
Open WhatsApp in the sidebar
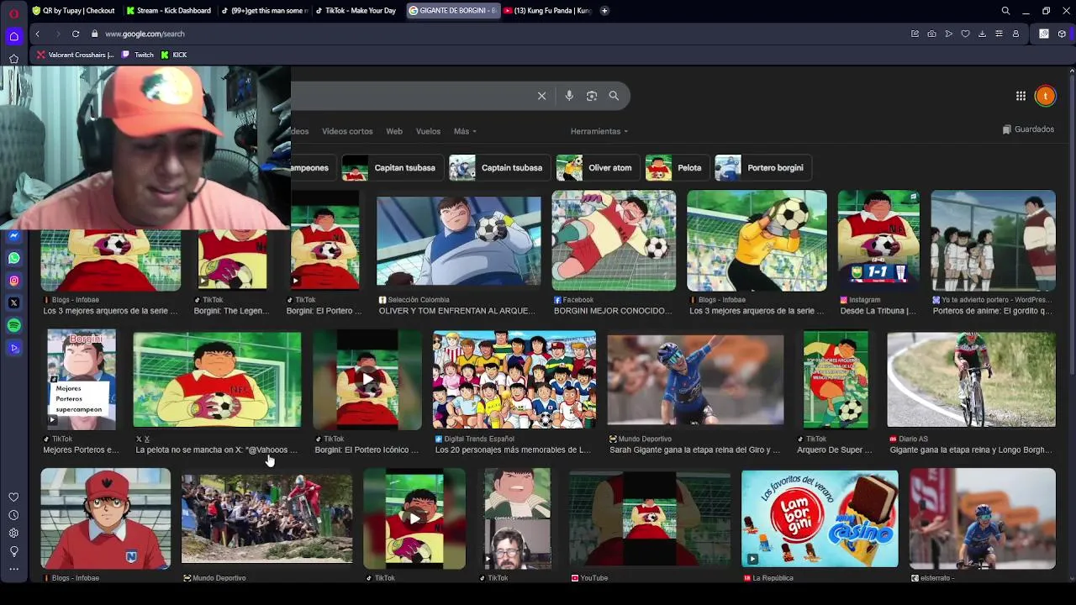[x=13, y=259]
